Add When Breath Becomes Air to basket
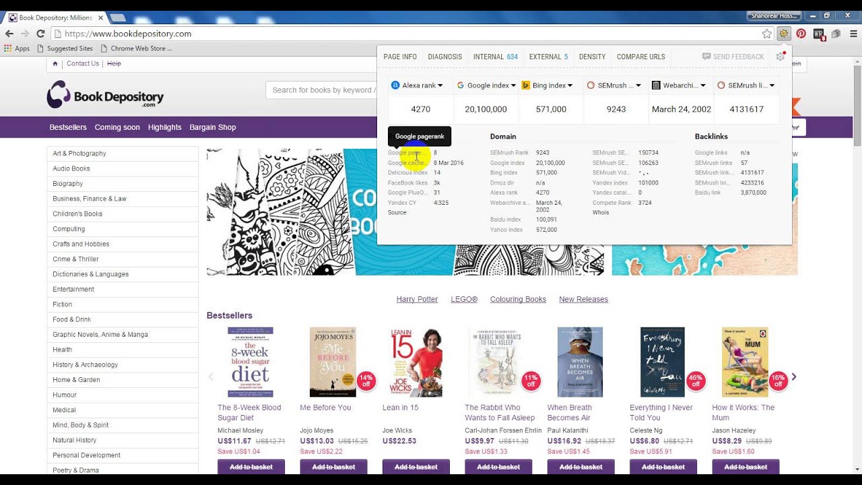Image resolution: width=862 pixels, height=485 pixels. coord(581,467)
